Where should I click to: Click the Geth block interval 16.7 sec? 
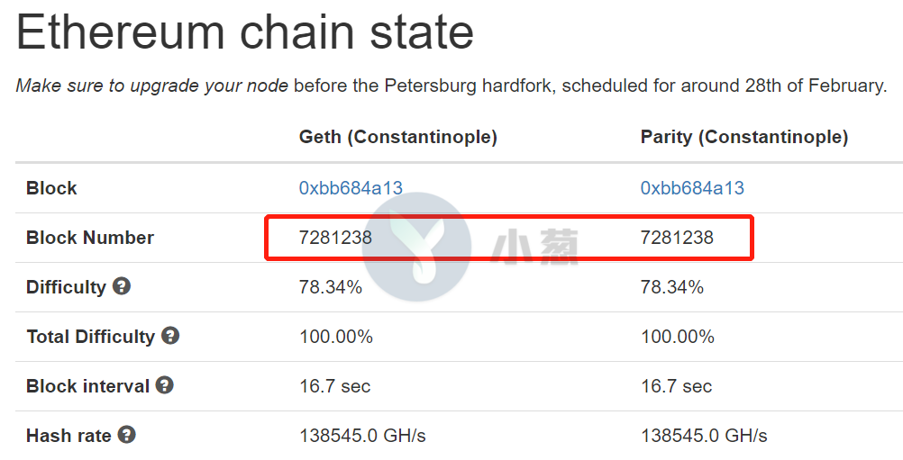(x=334, y=386)
